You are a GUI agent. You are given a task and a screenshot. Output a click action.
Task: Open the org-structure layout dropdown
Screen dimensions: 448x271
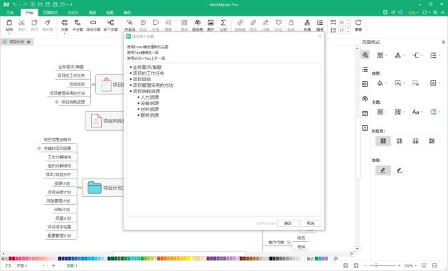(400, 55)
